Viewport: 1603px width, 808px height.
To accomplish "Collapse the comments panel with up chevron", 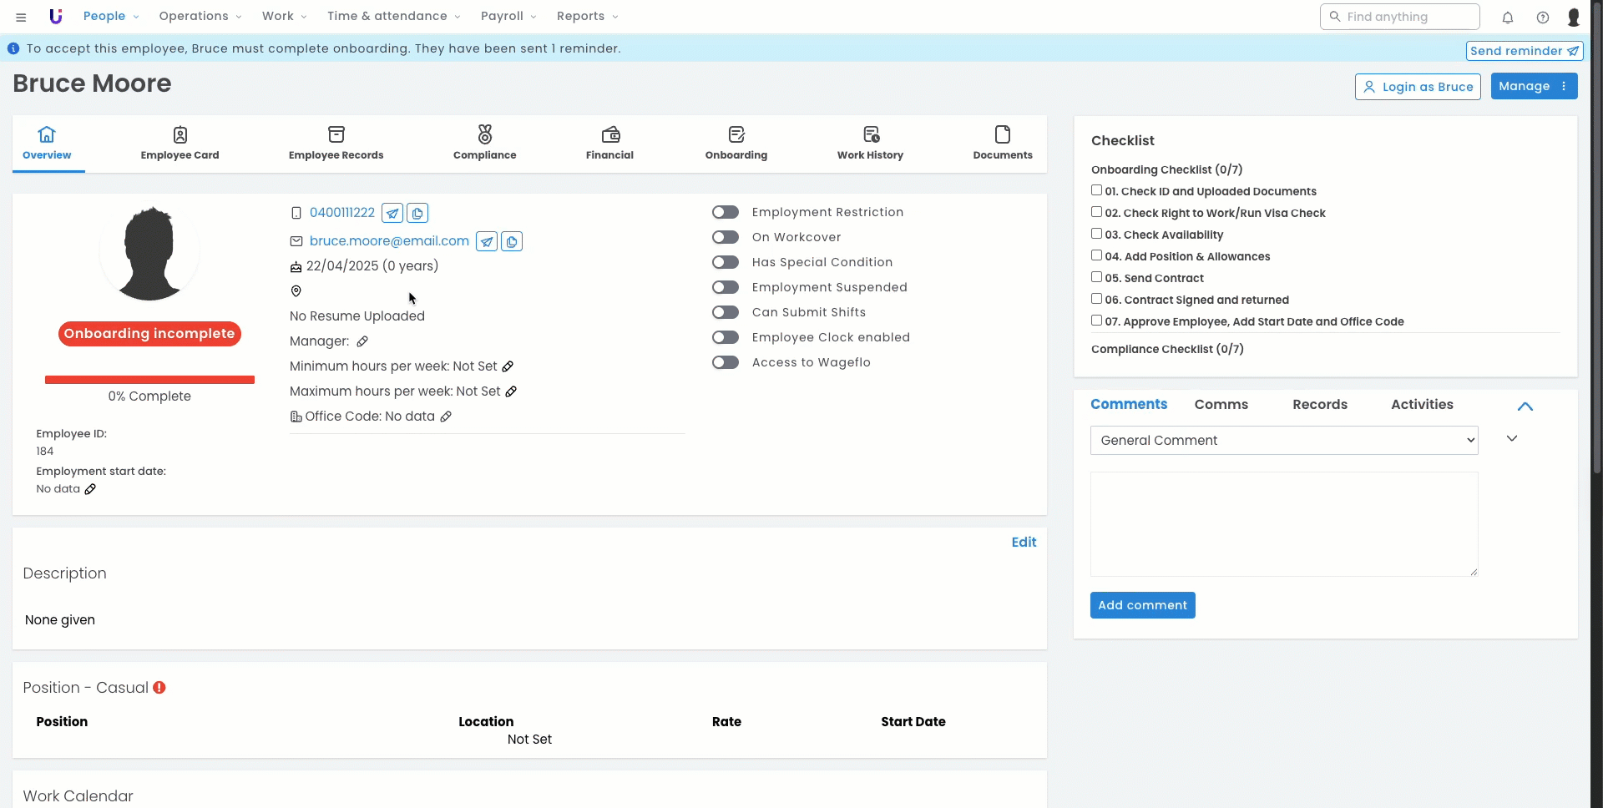I will [1525, 407].
